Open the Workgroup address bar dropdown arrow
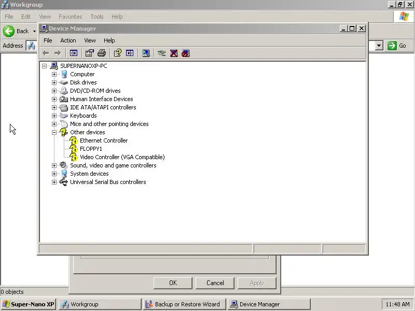Screen dimensions: 415x311 tap(379, 46)
